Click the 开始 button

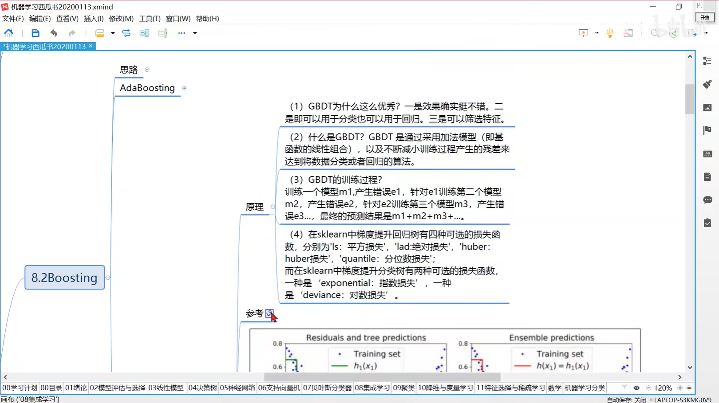pyautogui.click(x=705, y=17)
